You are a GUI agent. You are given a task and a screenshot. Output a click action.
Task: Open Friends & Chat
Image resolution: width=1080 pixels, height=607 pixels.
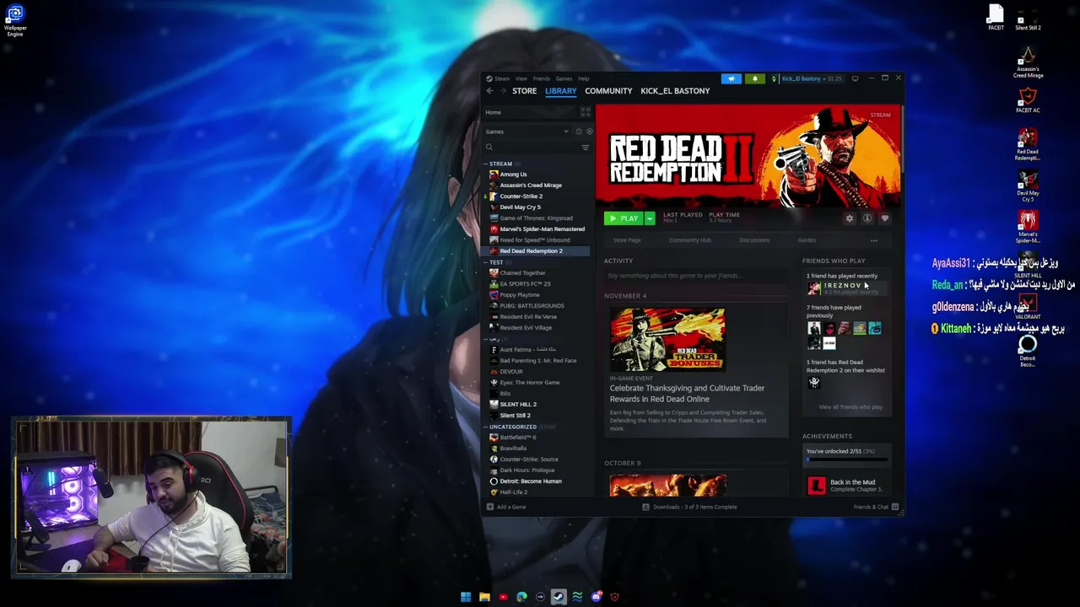[875, 508]
